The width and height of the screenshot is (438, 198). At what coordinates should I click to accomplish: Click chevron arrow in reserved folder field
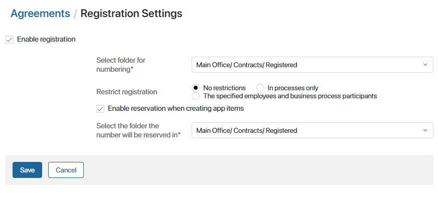pyautogui.click(x=425, y=130)
